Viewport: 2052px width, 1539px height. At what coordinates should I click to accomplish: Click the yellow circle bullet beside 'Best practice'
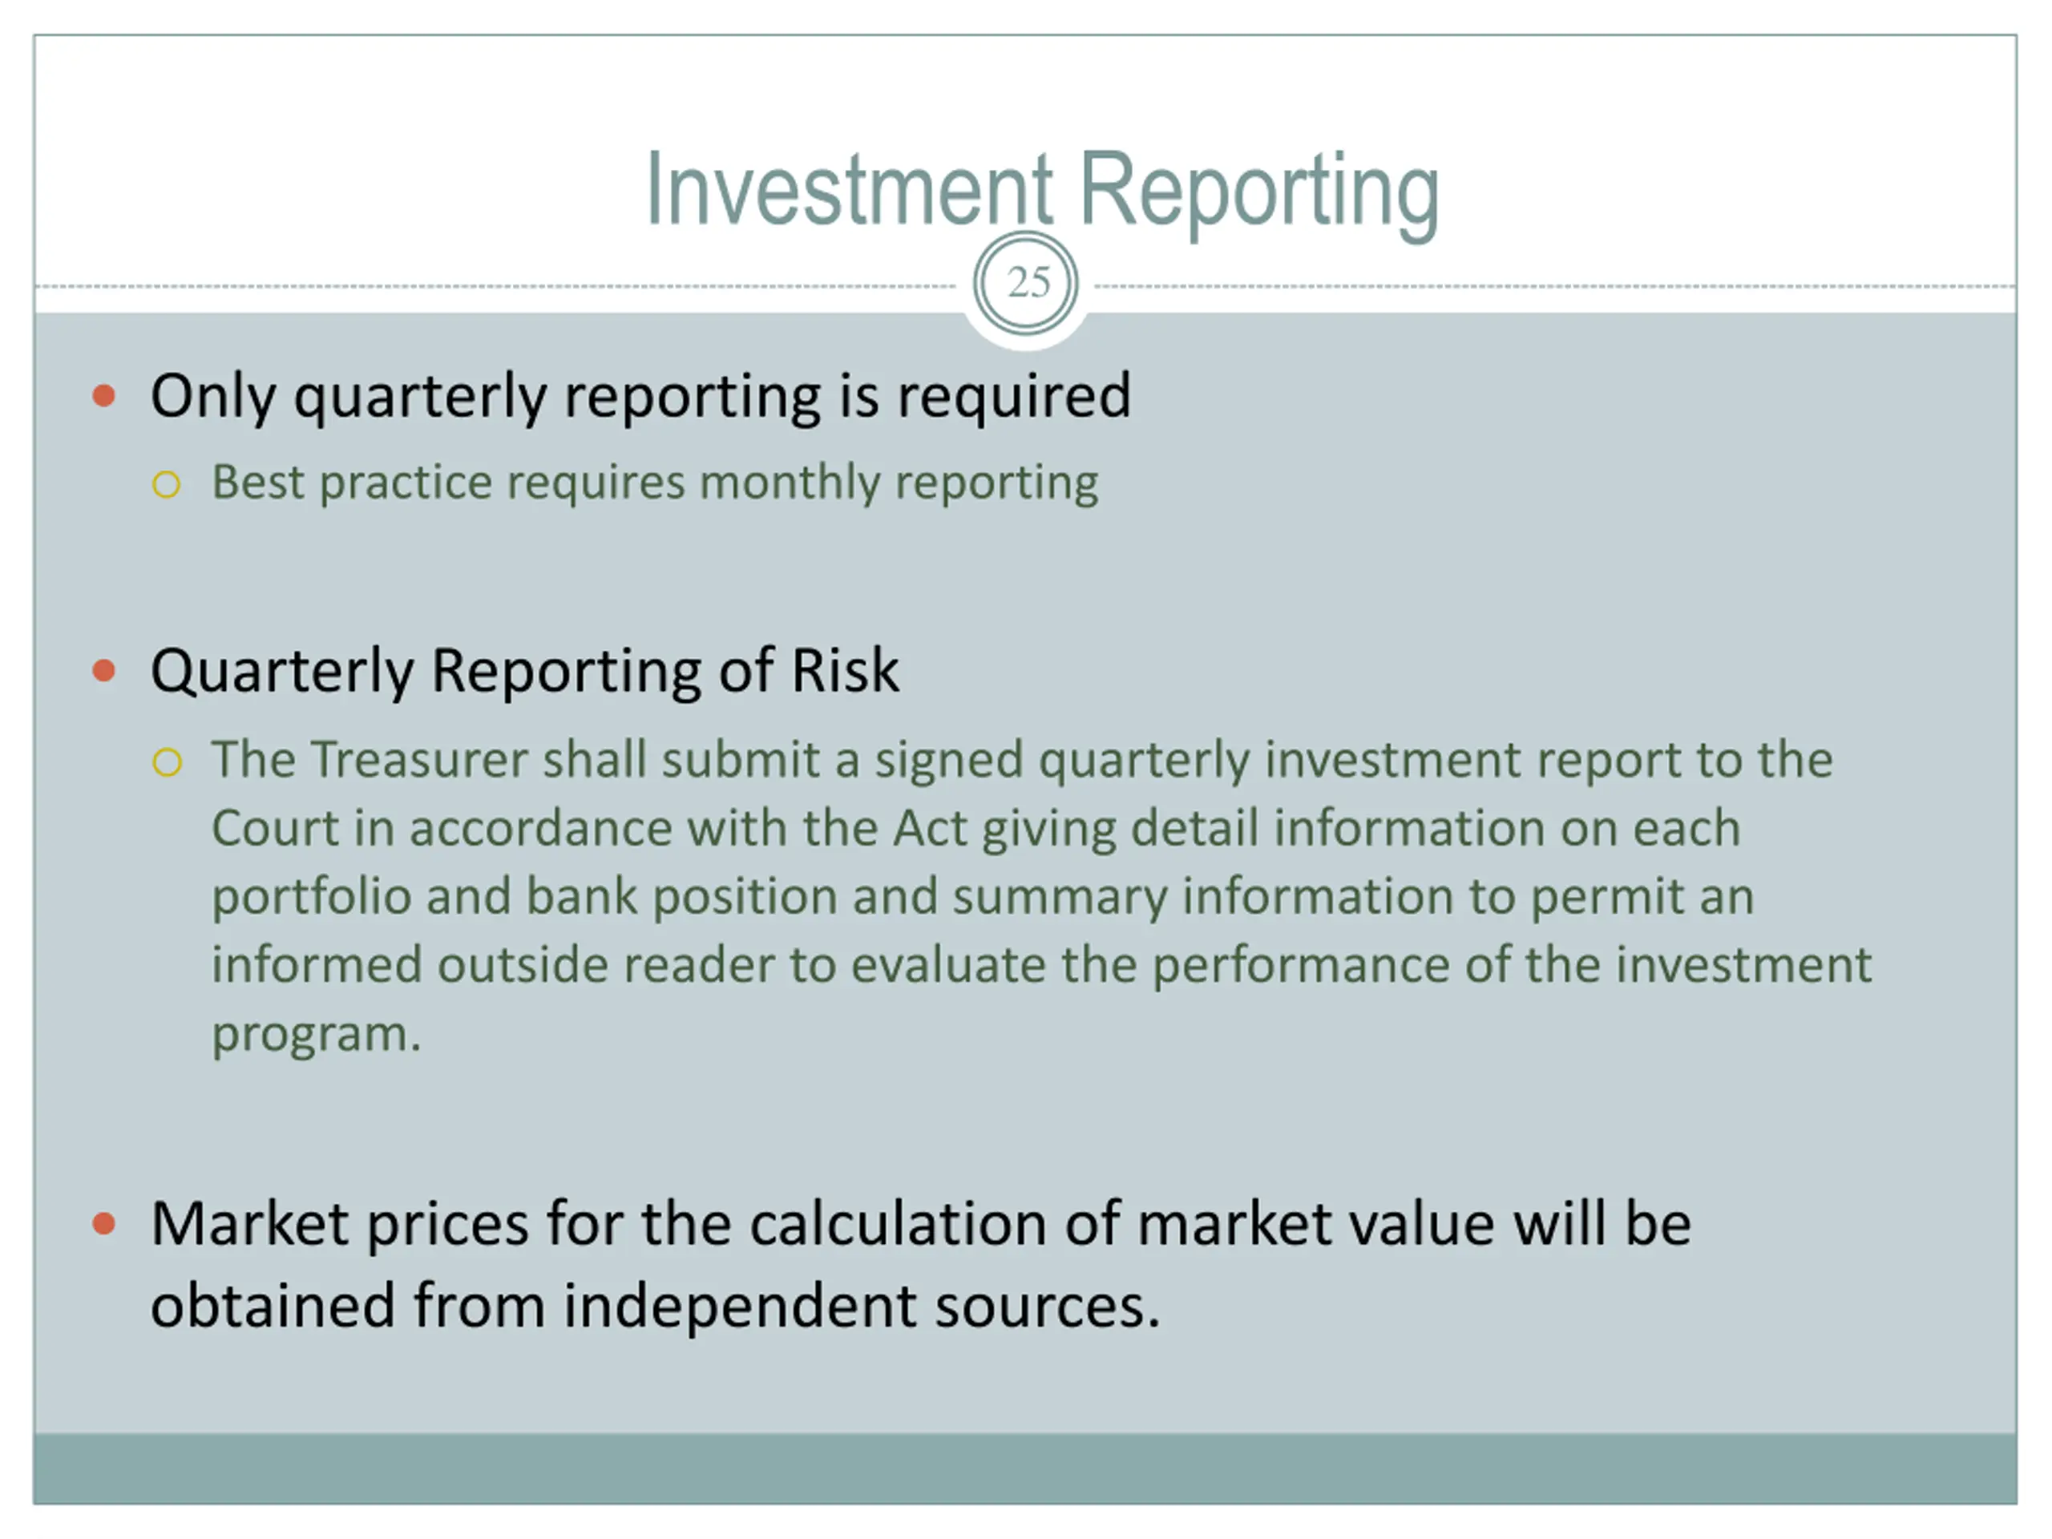166,484
